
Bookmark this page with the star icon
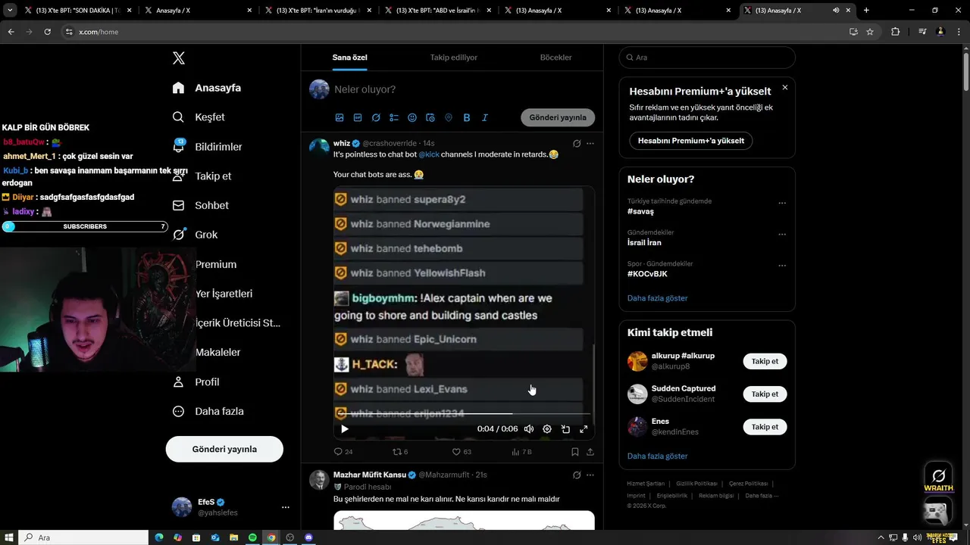(x=870, y=32)
